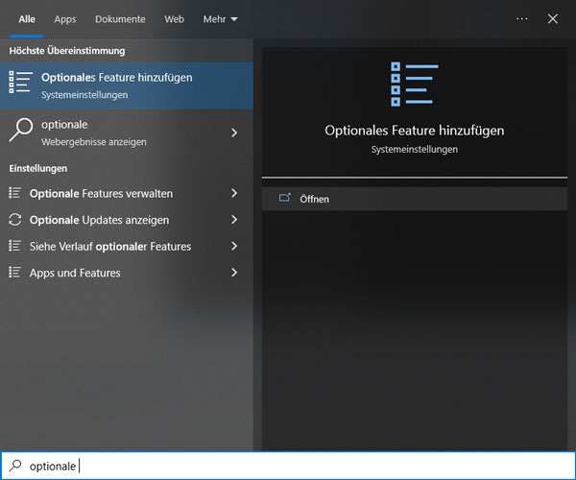This screenshot has width=576, height=480.
Task: Click the large feature list icon in preview pane
Action: coord(414,84)
